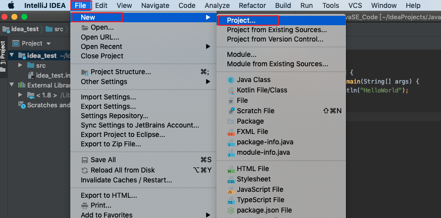Expand the src folder in tree
The height and width of the screenshot is (218, 441).
(x=20, y=65)
